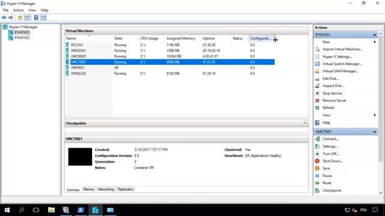Click the taskbar Search icon
Screen dimensions: 385x216
point(22,210)
